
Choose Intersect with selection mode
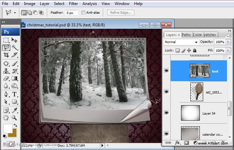coord(41,13)
